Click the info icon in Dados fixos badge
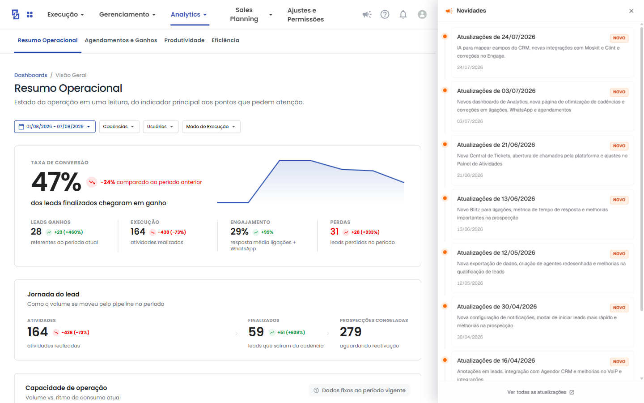644x403 pixels. click(x=316, y=390)
